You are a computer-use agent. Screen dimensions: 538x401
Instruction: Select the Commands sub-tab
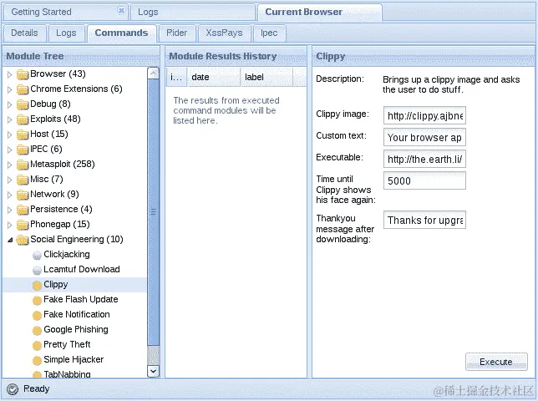[x=121, y=33]
